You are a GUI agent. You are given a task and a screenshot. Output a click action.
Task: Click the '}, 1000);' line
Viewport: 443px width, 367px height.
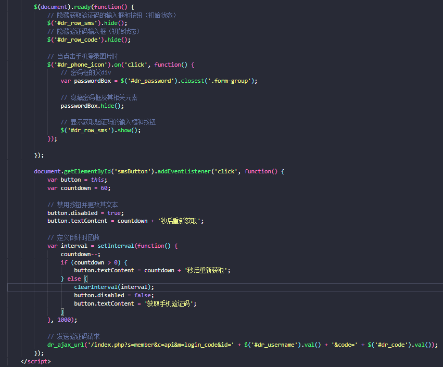(x=62, y=320)
